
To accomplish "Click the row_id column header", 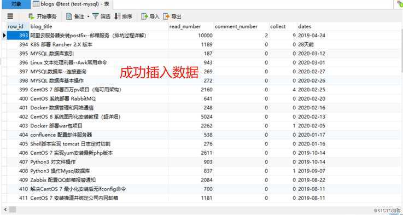I will click(x=17, y=26).
